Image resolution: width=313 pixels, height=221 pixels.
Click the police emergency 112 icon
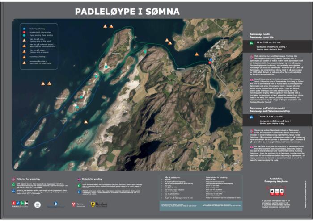click(277, 192)
